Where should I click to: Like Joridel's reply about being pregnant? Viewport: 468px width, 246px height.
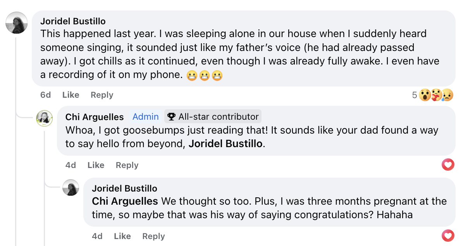coord(122,236)
